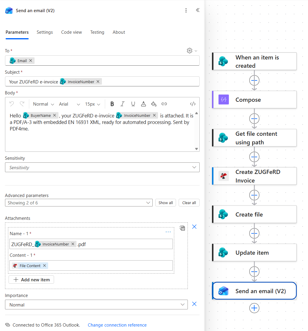Select the Send an email (V2) action card
This screenshot has height=331, width=308.
pyautogui.click(x=254, y=291)
